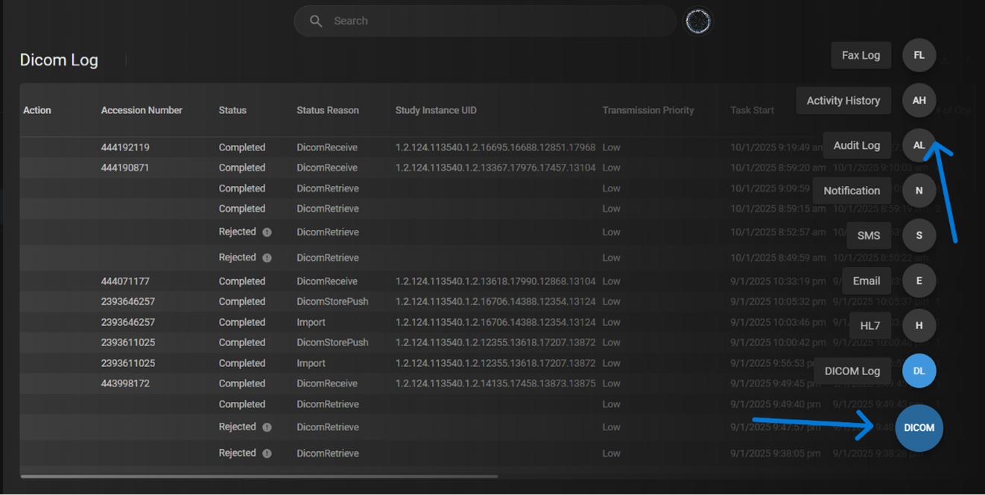Open Activity History via AH icon
The width and height of the screenshot is (985, 495).
pos(919,100)
